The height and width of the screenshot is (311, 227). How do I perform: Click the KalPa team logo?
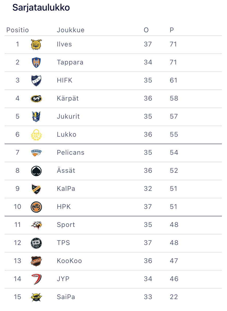point(36,189)
